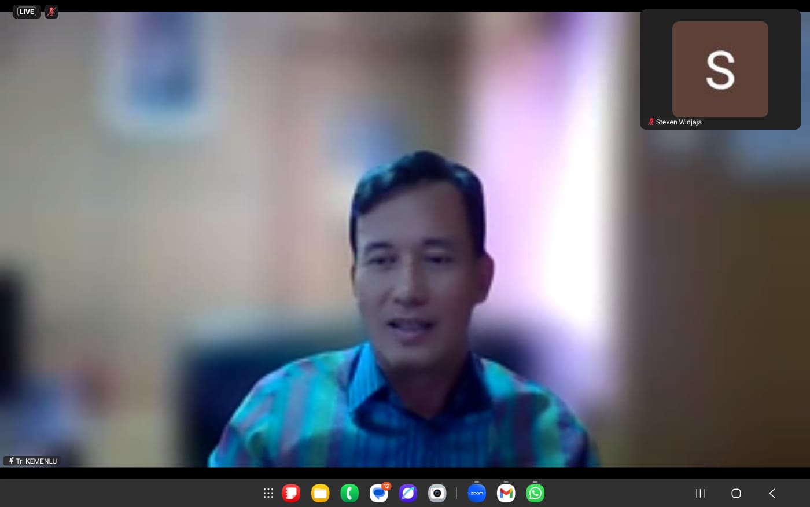Image resolution: width=810 pixels, height=507 pixels.
Task: Open the yellow My Files app
Action: (320, 493)
